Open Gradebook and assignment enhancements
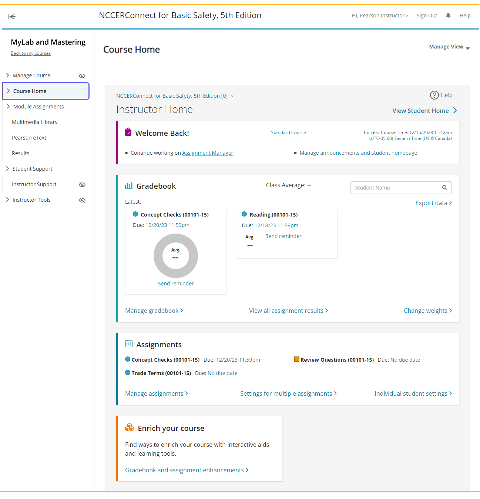The width and height of the screenshot is (480, 499). click(x=187, y=470)
